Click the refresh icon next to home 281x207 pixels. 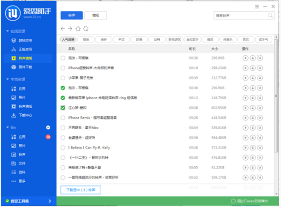(86, 29)
